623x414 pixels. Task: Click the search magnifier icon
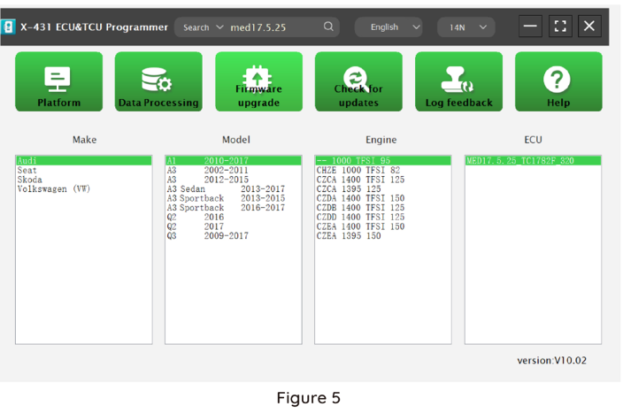(x=329, y=27)
